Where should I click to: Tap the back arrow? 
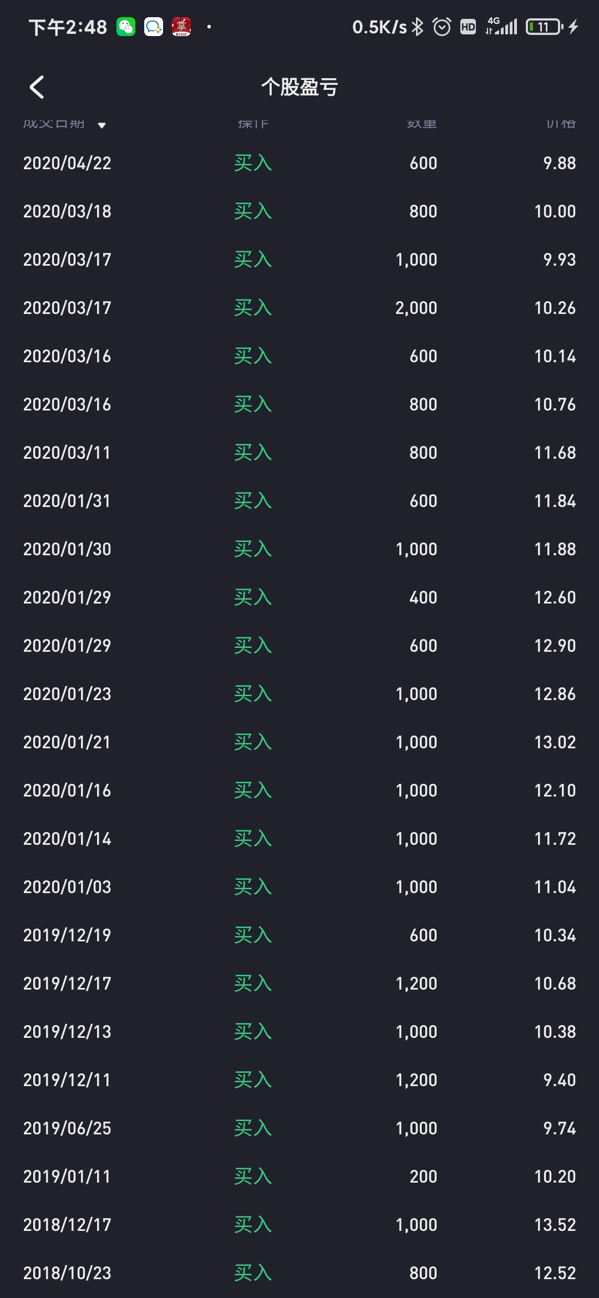point(37,87)
